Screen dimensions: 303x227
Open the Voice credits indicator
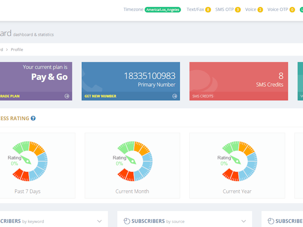(254, 10)
